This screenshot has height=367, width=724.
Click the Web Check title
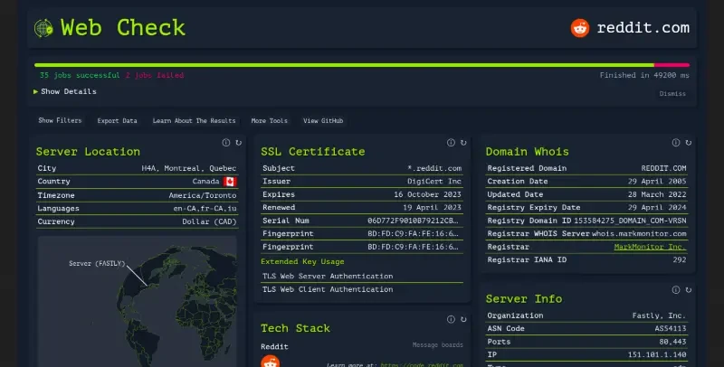click(123, 28)
